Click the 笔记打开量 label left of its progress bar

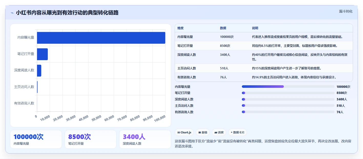coord(183,93)
